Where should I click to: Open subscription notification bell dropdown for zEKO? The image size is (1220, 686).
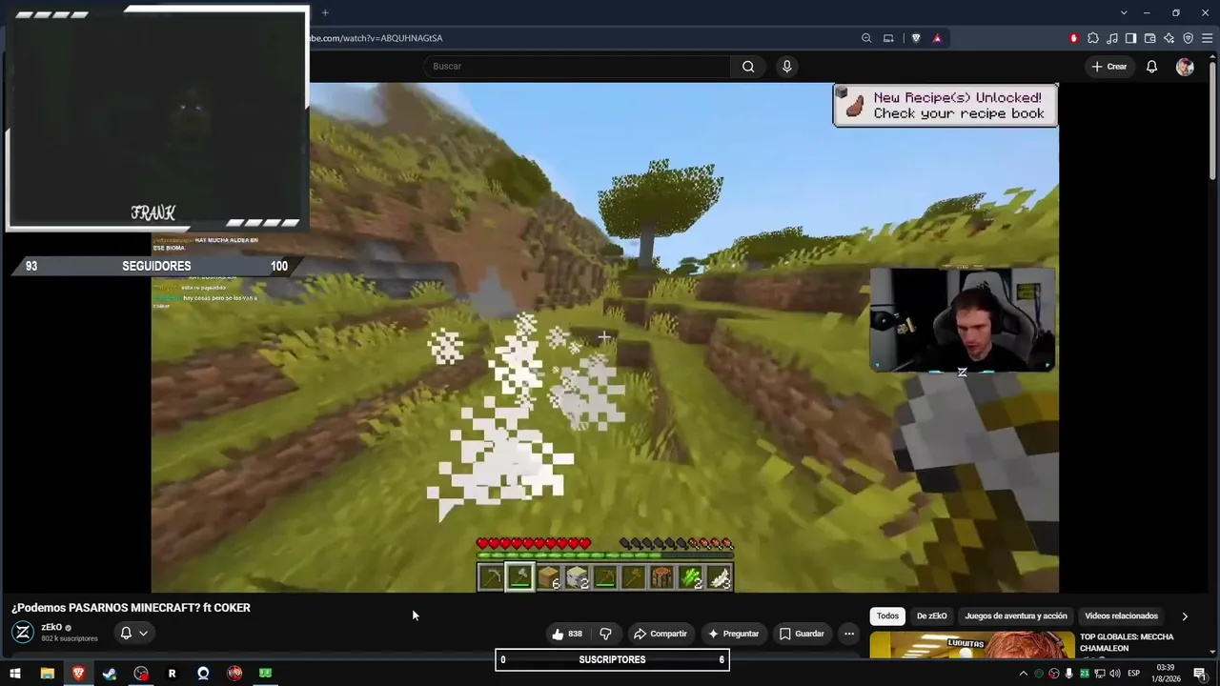[133, 633]
